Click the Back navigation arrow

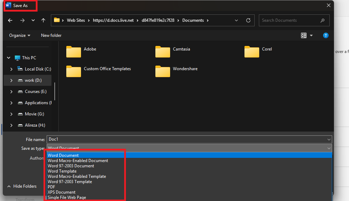pyautogui.click(x=10, y=20)
